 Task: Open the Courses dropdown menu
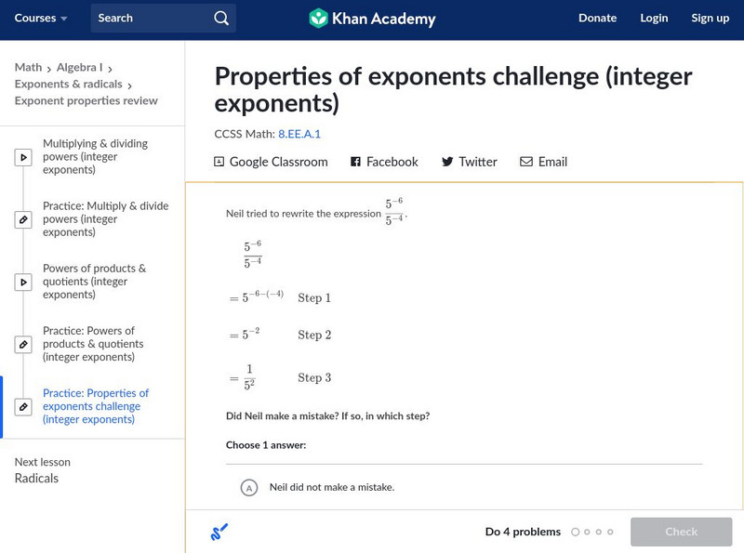click(x=42, y=18)
